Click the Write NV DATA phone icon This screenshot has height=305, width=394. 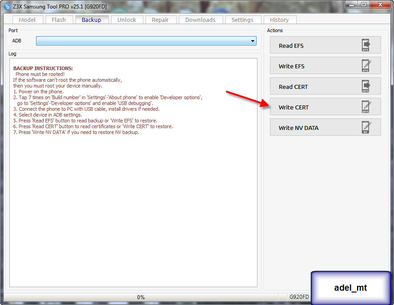tap(366, 127)
